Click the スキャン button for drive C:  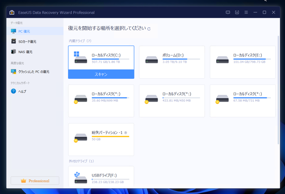pyautogui.click(x=101, y=74)
